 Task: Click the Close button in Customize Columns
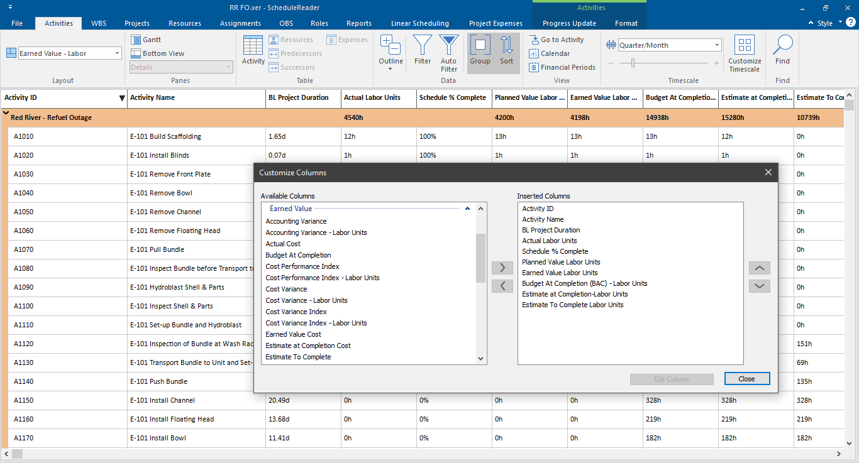(747, 379)
